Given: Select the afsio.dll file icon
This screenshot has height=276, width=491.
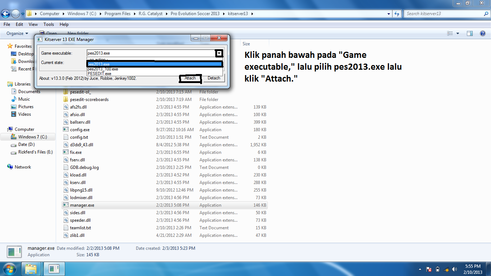Looking at the screenshot, I should (x=66, y=115).
